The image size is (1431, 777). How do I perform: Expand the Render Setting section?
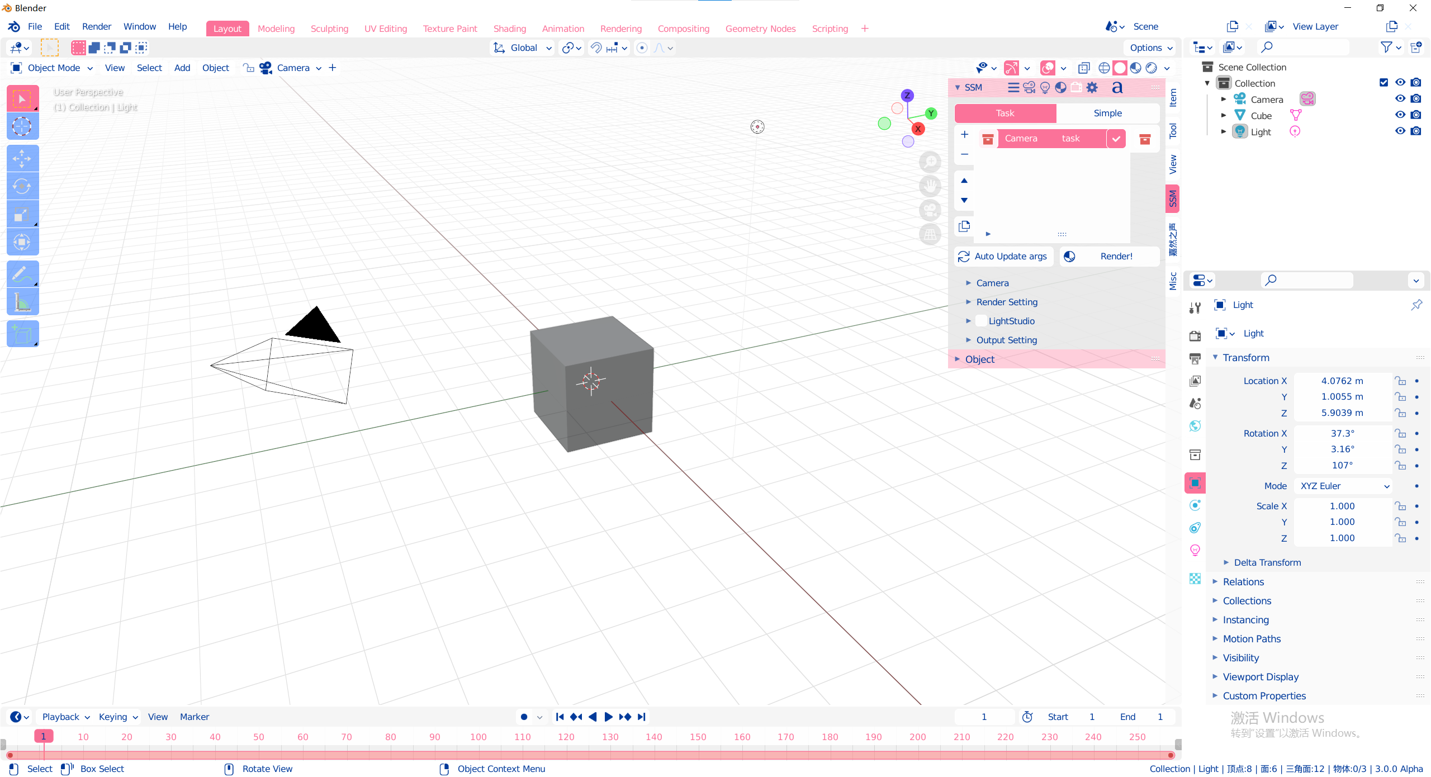point(1006,302)
